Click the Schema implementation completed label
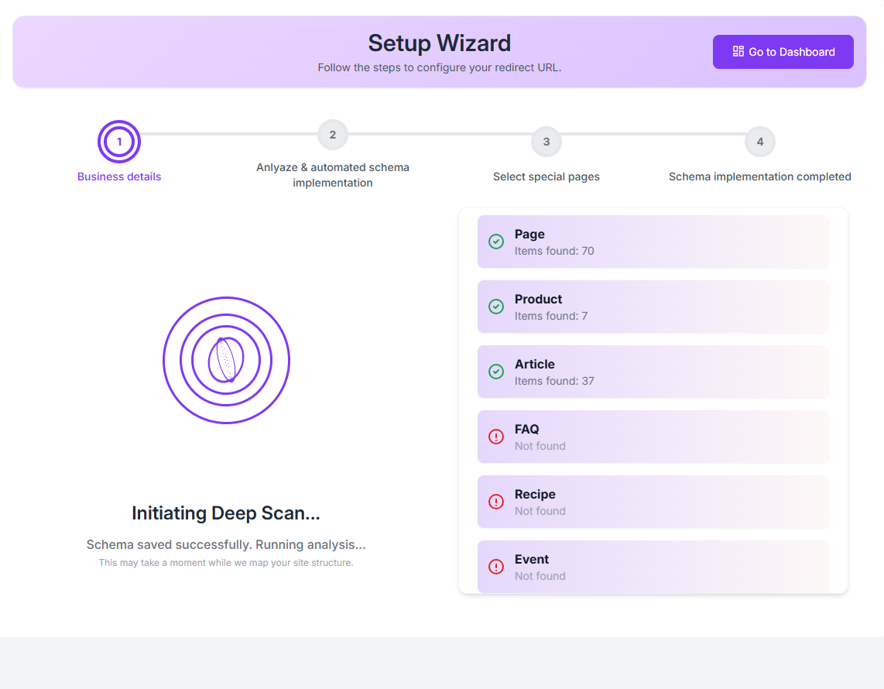This screenshot has height=689, width=884. (760, 177)
